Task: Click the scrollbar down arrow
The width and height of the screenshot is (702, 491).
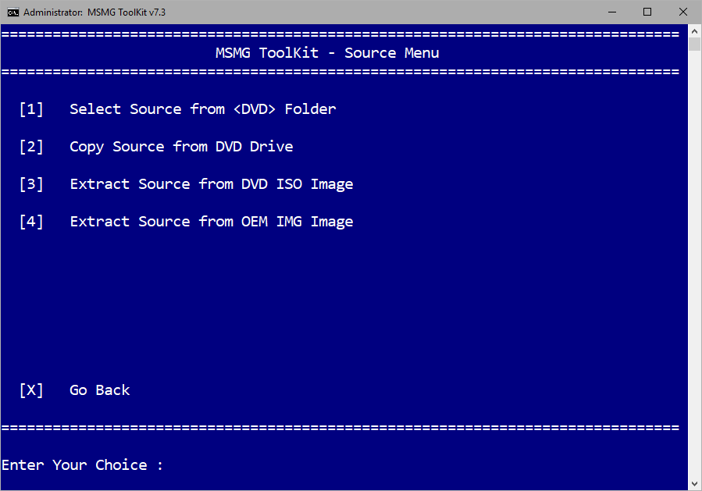Action: tap(694, 484)
